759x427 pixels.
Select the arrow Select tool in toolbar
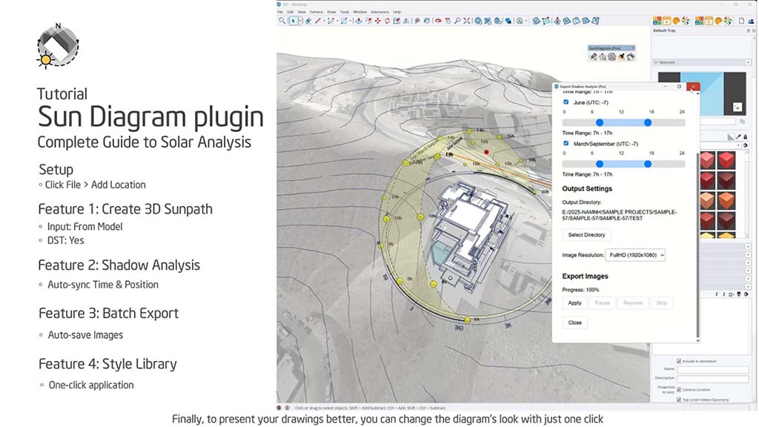(x=294, y=21)
